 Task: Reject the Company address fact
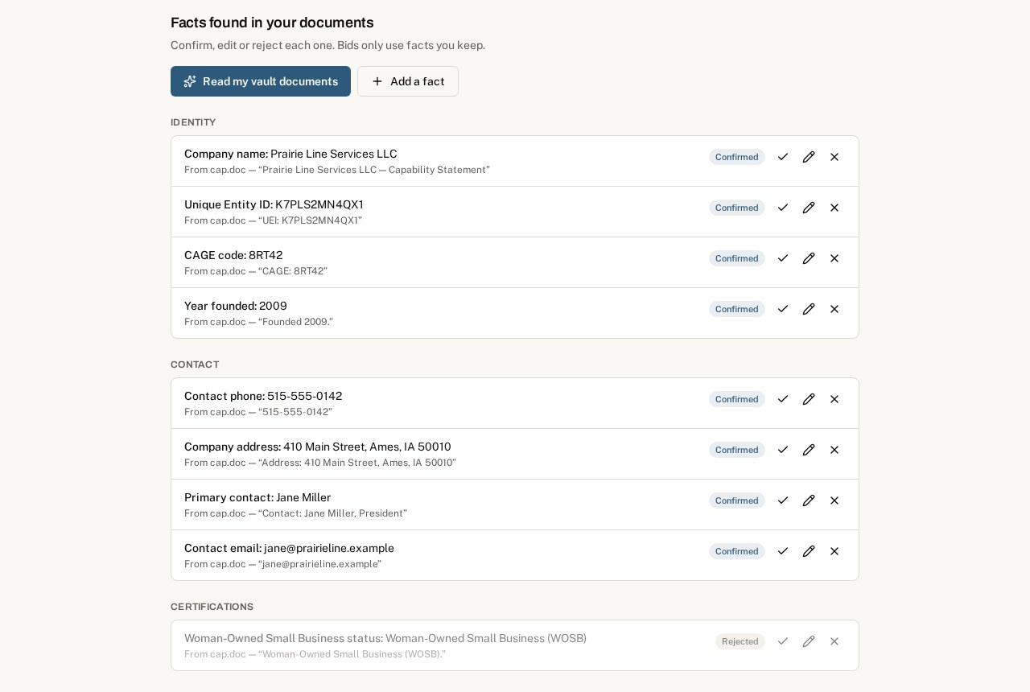[834, 450]
